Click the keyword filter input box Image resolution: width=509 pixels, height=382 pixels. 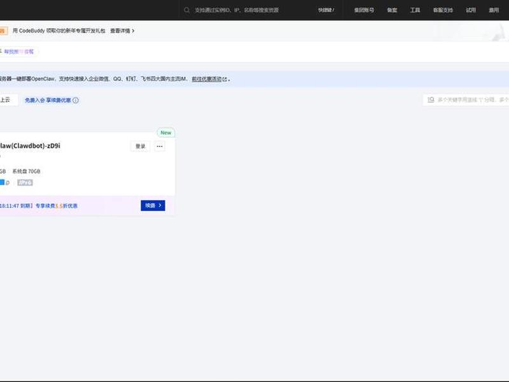point(466,100)
